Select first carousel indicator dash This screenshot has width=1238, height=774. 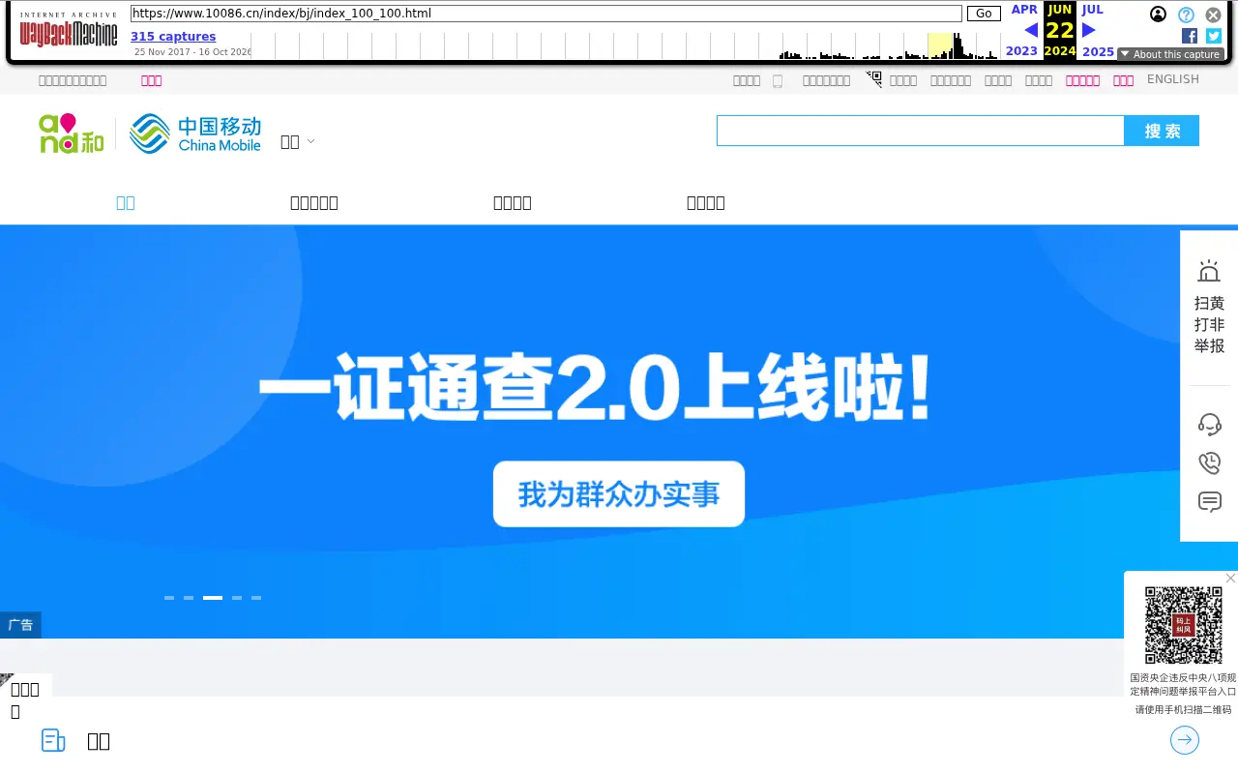click(169, 598)
